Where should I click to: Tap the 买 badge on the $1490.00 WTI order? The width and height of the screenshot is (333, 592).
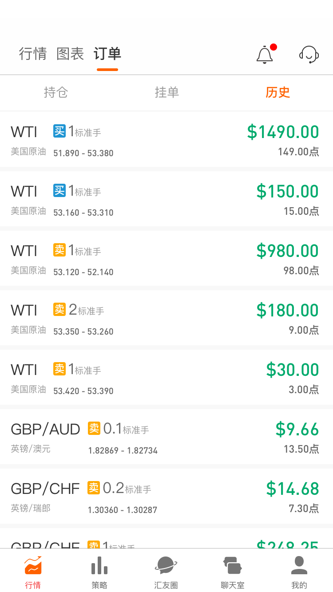(59, 131)
